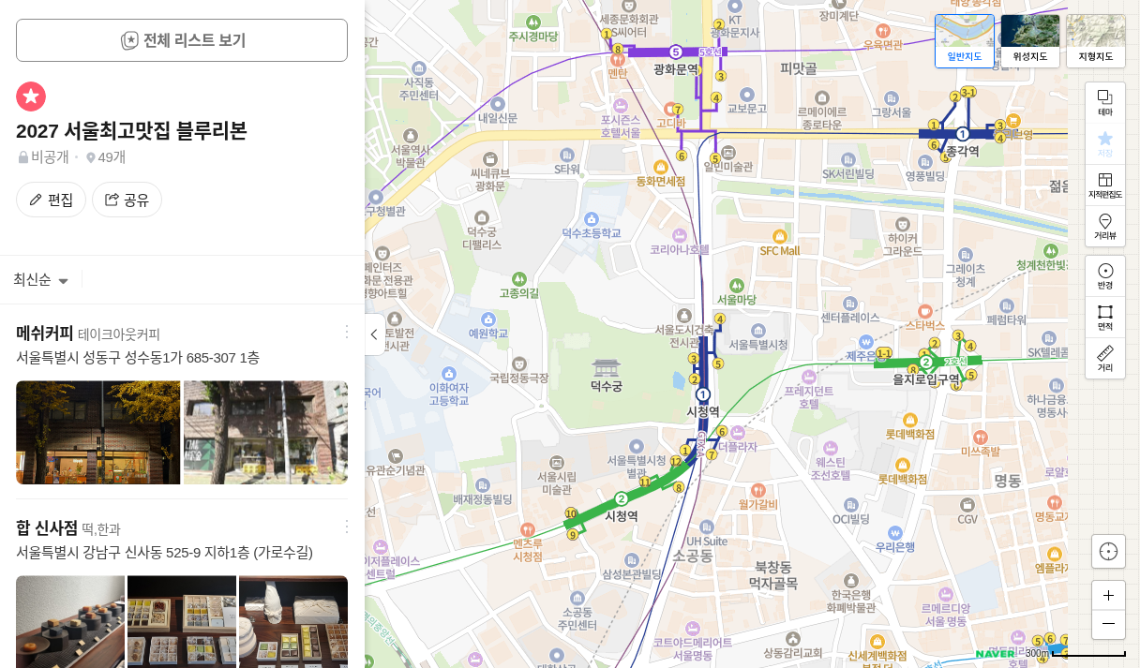
Task: Click the 공유 share button
Action: [127, 200]
